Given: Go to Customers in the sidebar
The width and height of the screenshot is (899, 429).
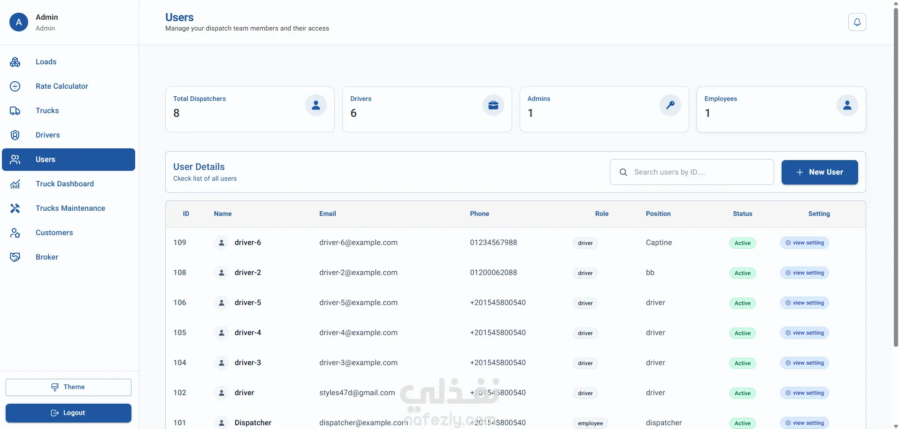Looking at the screenshot, I should pos(69,233).
